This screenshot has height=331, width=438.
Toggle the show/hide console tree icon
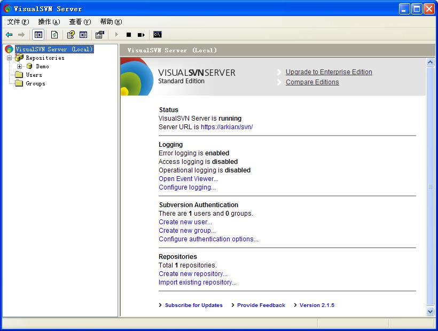point(38,35)
